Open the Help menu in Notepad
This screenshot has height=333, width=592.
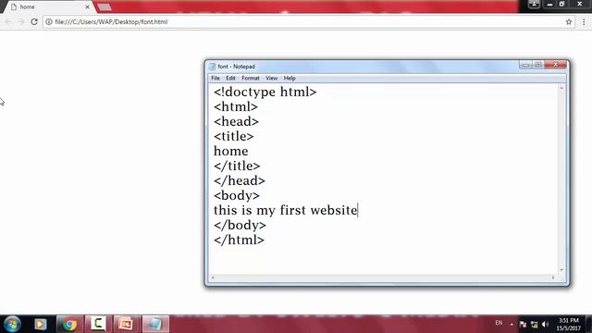click(x=290, y=78)
